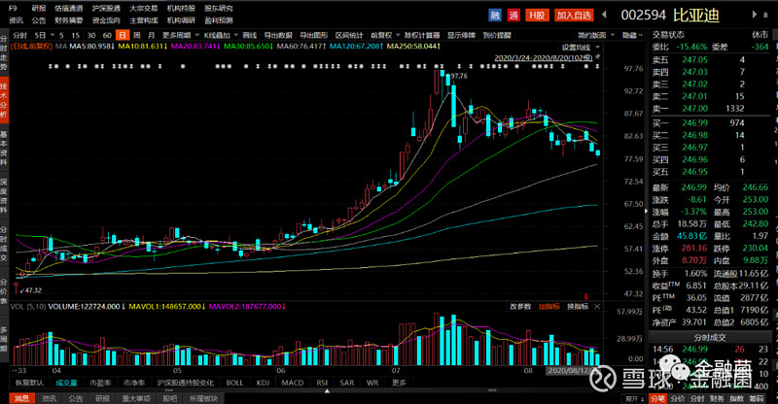Switch to 消息 bottom tab

tap(21, 398)
